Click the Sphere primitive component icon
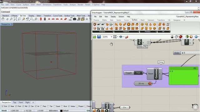The height and width of the screenshot is (112, 200). click(154, 24)
